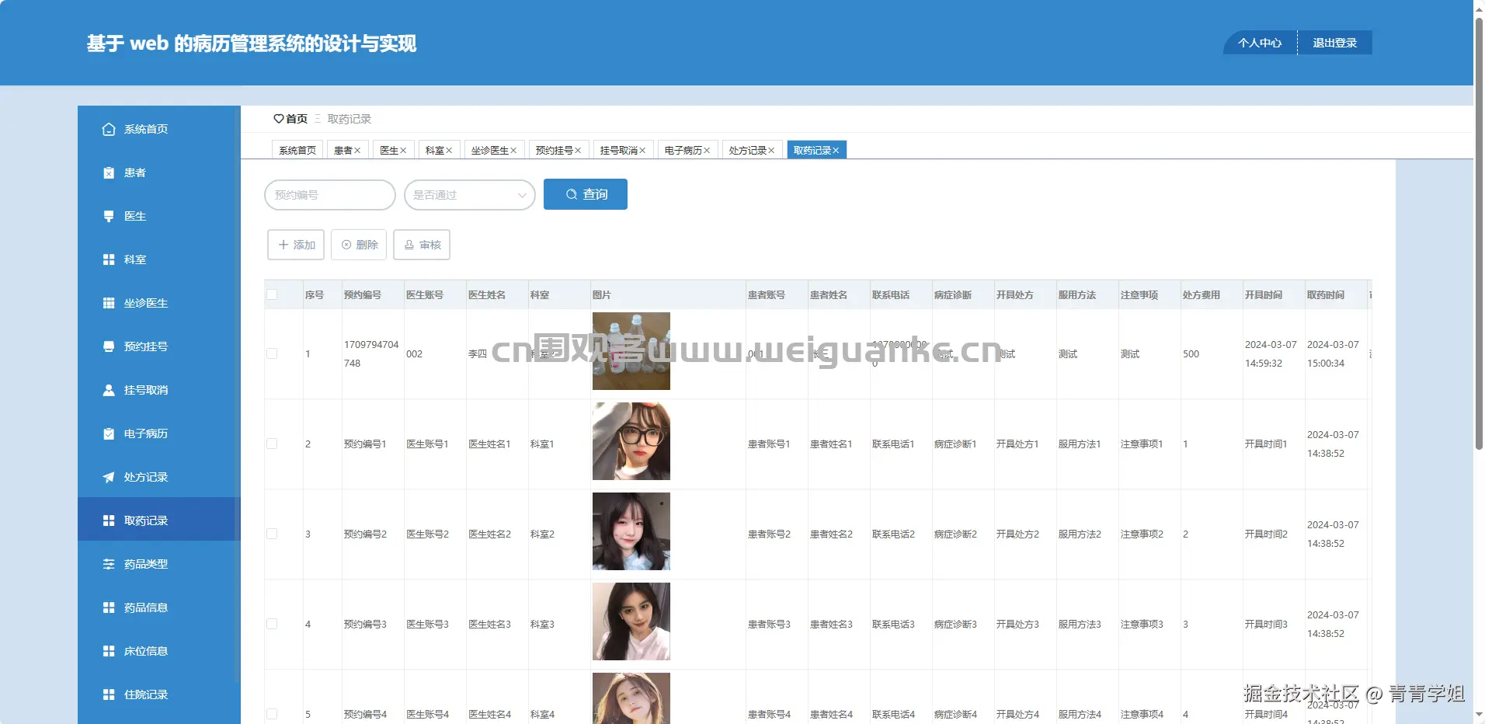Open the medicine bottles image in row 1

[631, 351]
